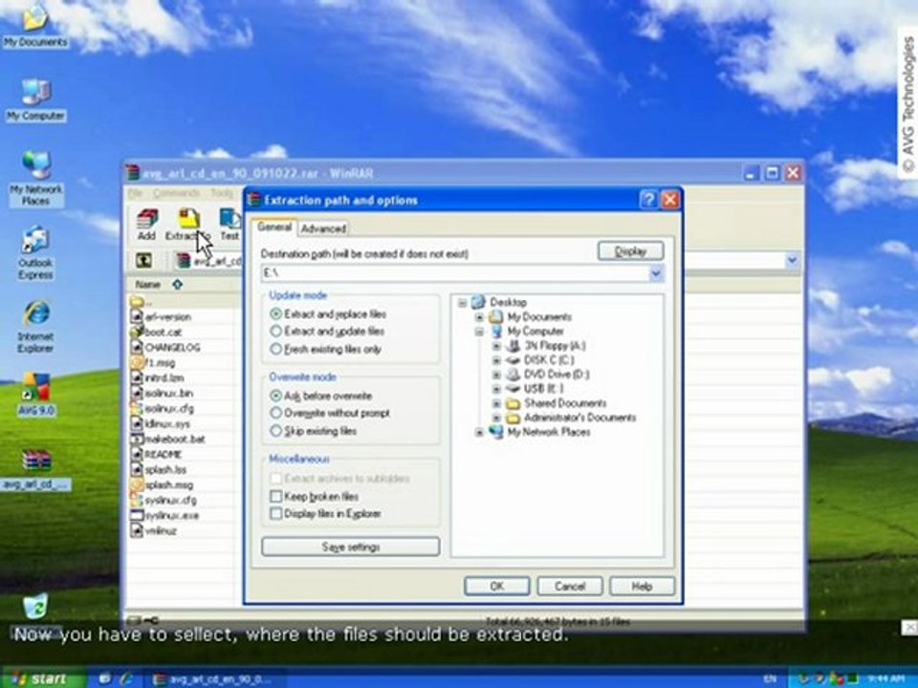Click the WinRAR taskbar button
918x688 pixels.
pos(212,678)
